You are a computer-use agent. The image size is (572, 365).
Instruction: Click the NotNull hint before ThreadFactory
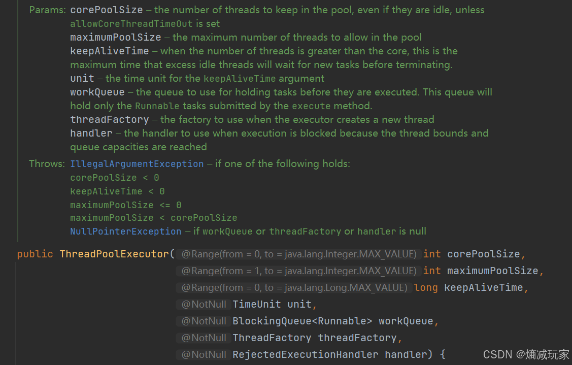204,338
